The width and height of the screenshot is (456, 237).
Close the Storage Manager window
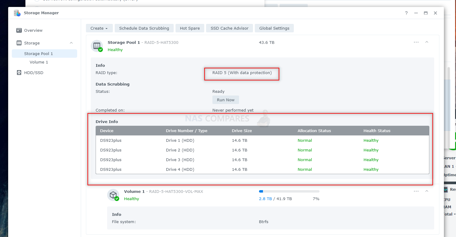(x=435, y=13)
